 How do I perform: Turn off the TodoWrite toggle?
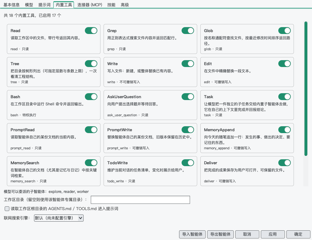(188, 163)
